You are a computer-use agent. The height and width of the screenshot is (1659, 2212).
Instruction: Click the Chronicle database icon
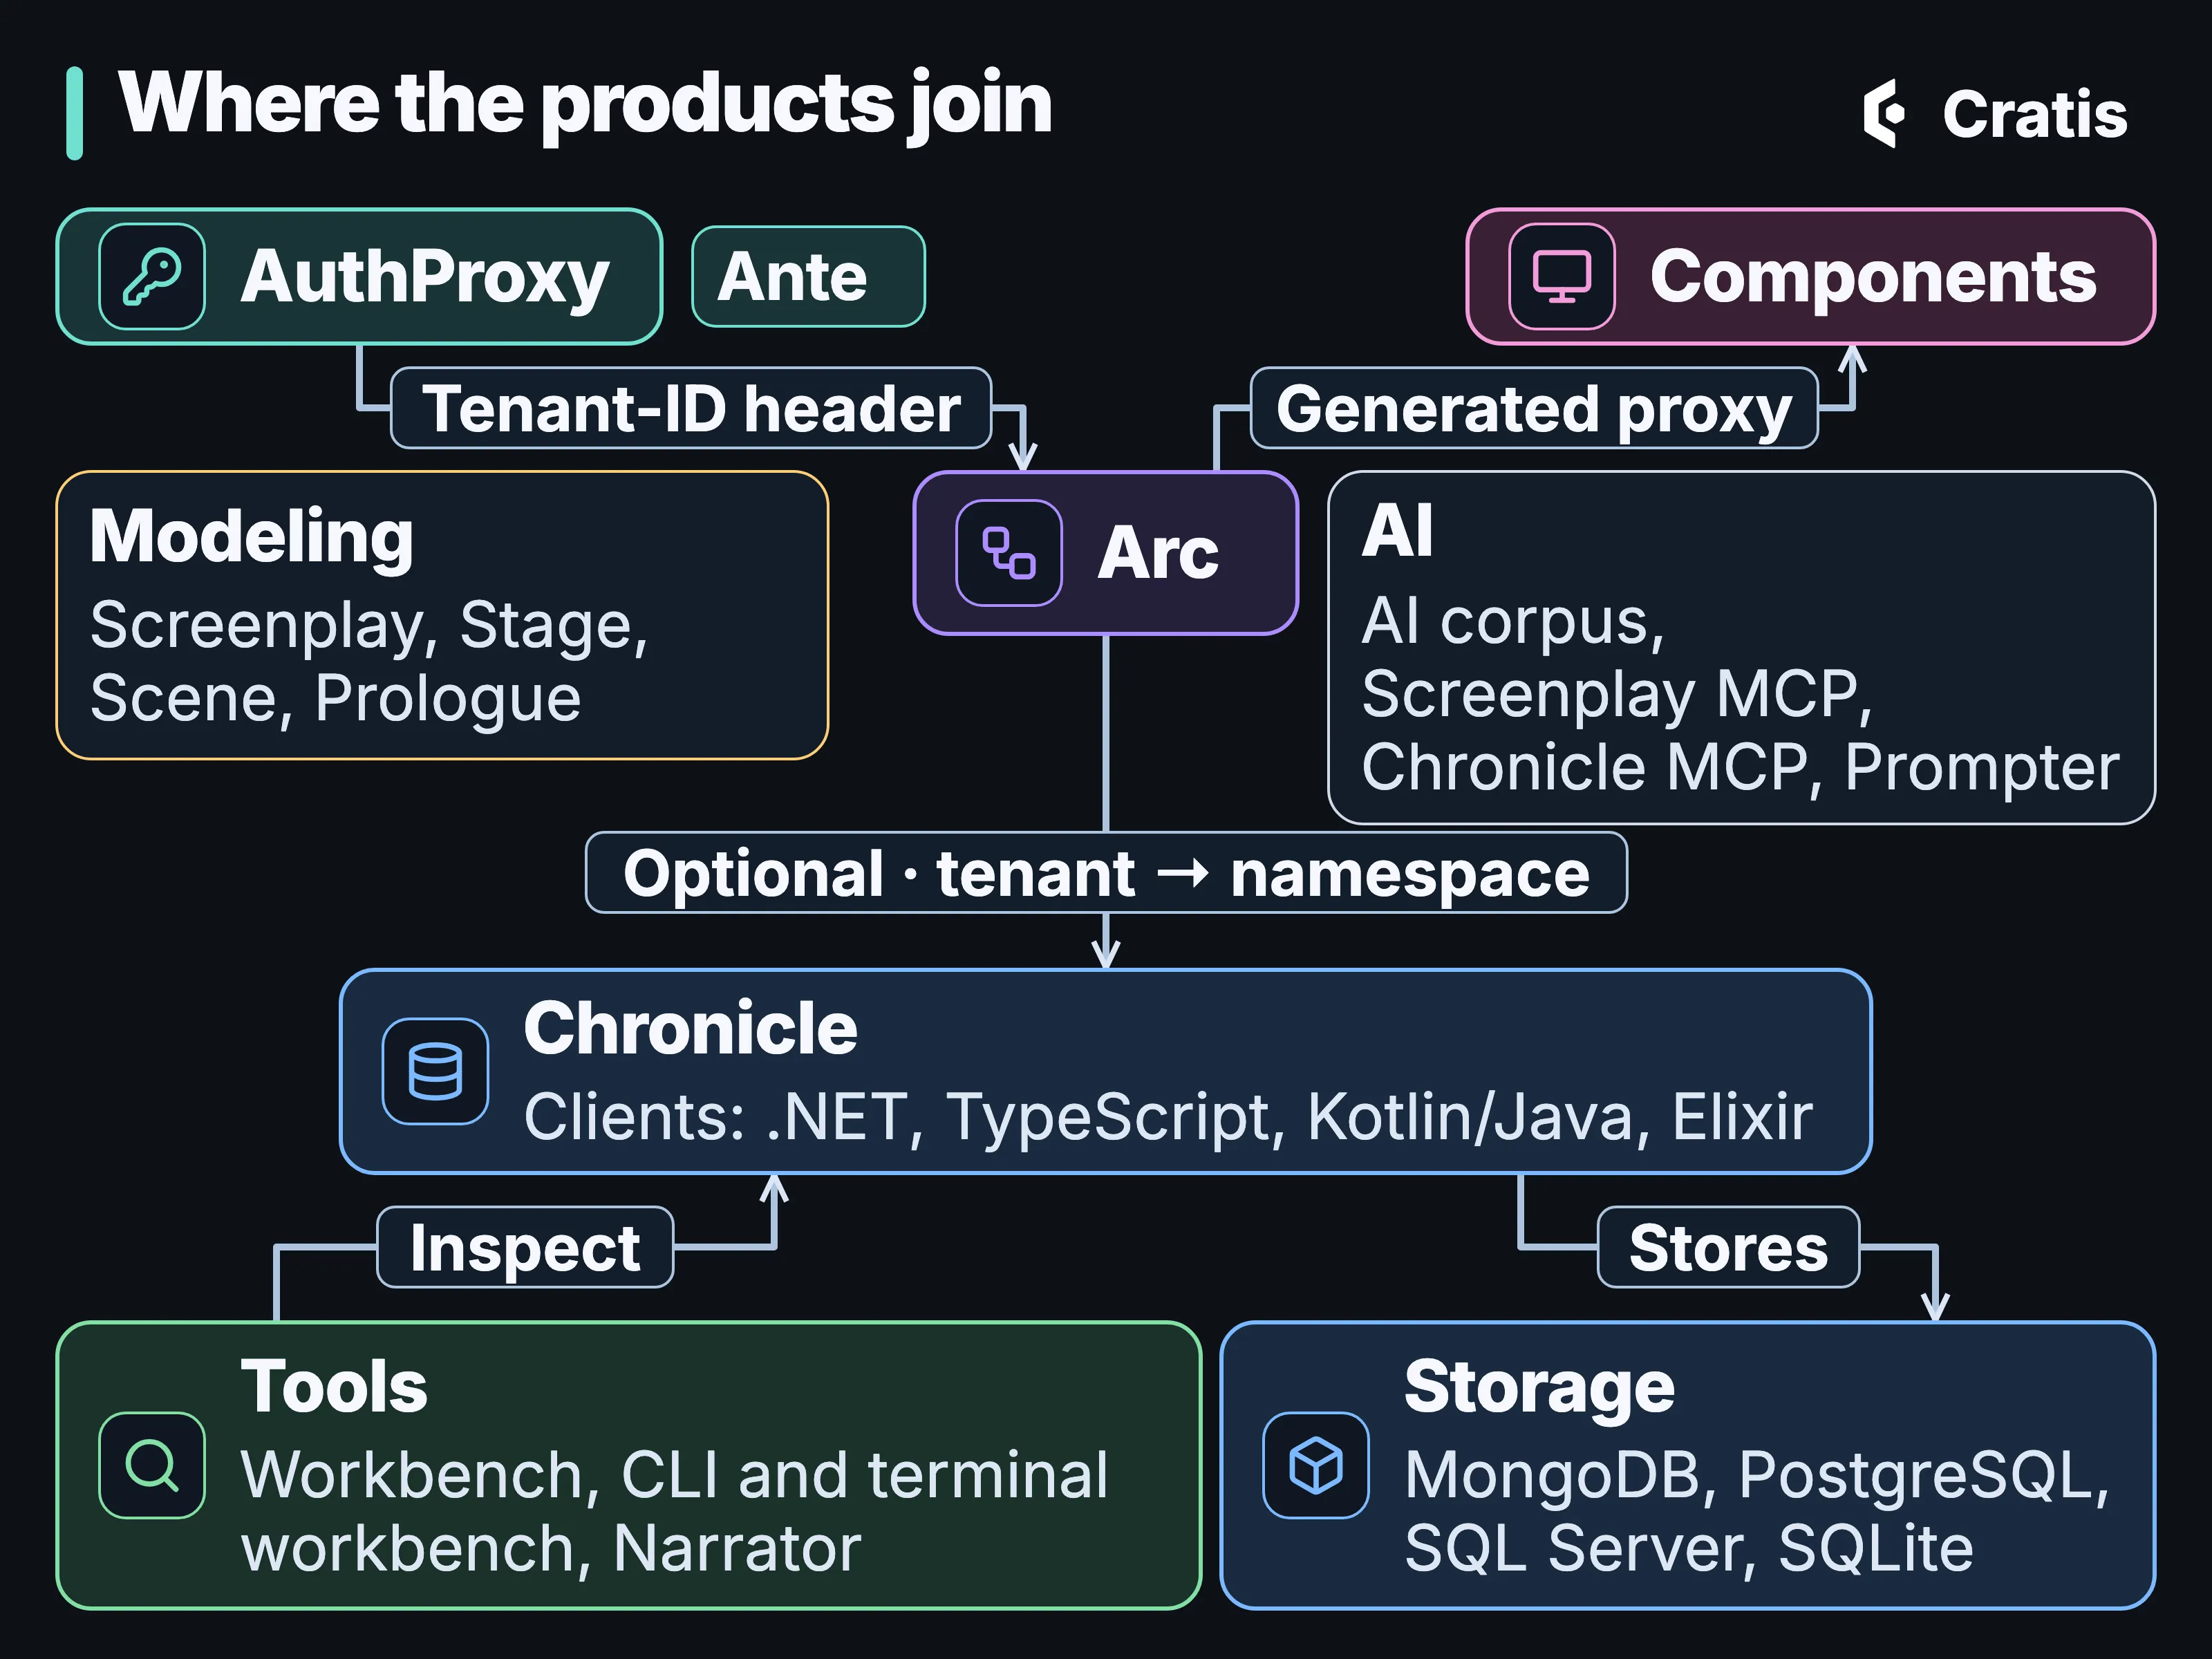435,1071
